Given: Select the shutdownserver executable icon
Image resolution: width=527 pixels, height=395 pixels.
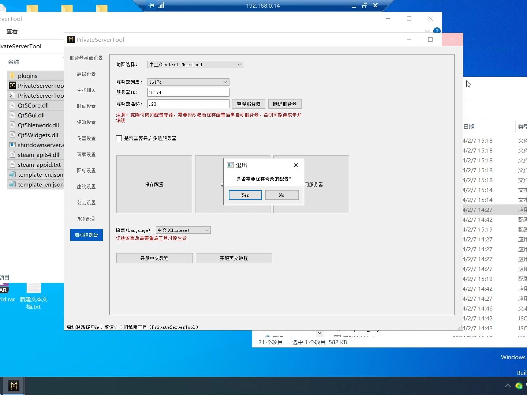Looking at the screenshot, I should (12, 145).
